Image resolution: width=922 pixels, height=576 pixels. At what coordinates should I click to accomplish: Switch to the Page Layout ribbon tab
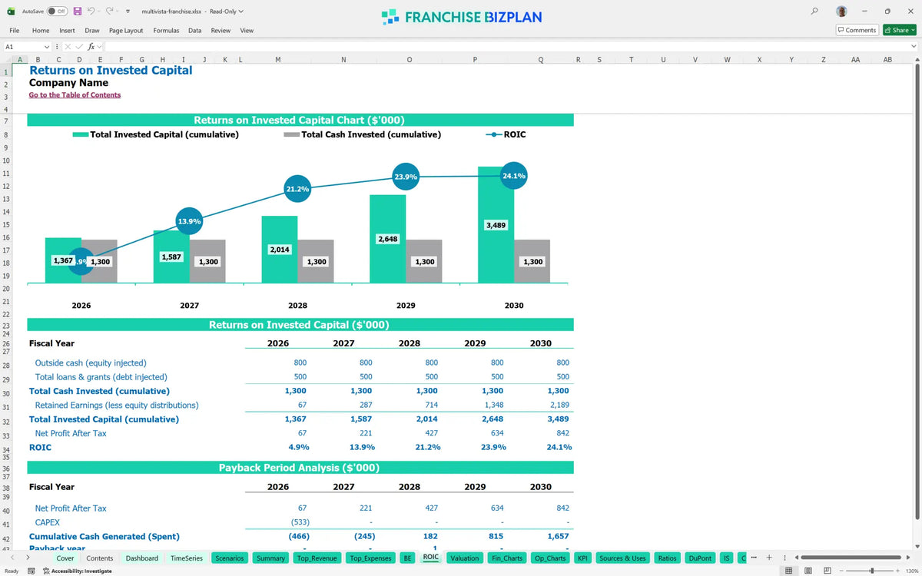click(x=126, y=30)
